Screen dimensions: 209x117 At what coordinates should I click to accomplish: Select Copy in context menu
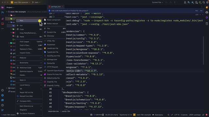(x=29, y=29)
